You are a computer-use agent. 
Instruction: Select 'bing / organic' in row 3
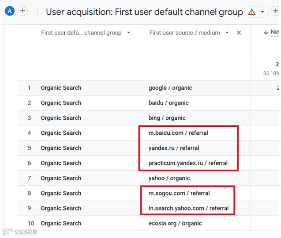click(x=167, y=118)
